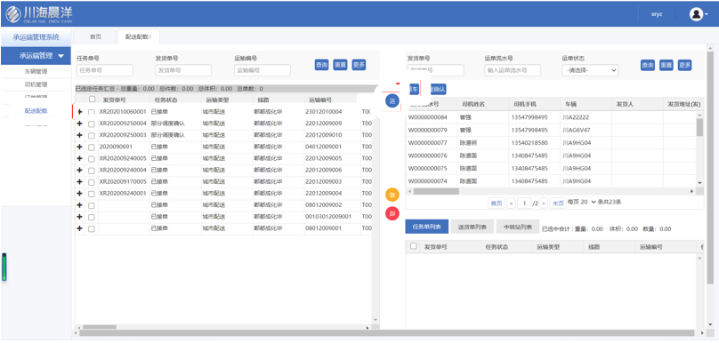Expand row 2020090691 with plus
The height and width of the screenshot is (343, 719).
(79, 147)
